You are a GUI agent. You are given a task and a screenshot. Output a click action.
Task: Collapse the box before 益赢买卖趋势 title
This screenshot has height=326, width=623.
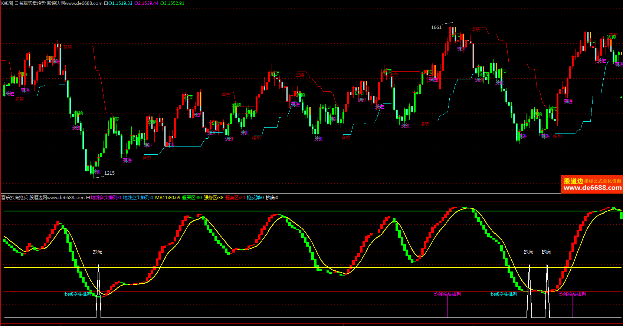coord(16,3)
